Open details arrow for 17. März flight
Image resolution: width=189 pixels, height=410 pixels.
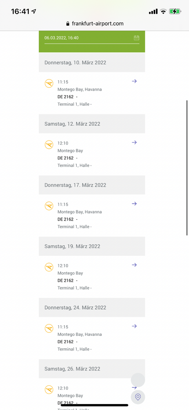(134, 204)
